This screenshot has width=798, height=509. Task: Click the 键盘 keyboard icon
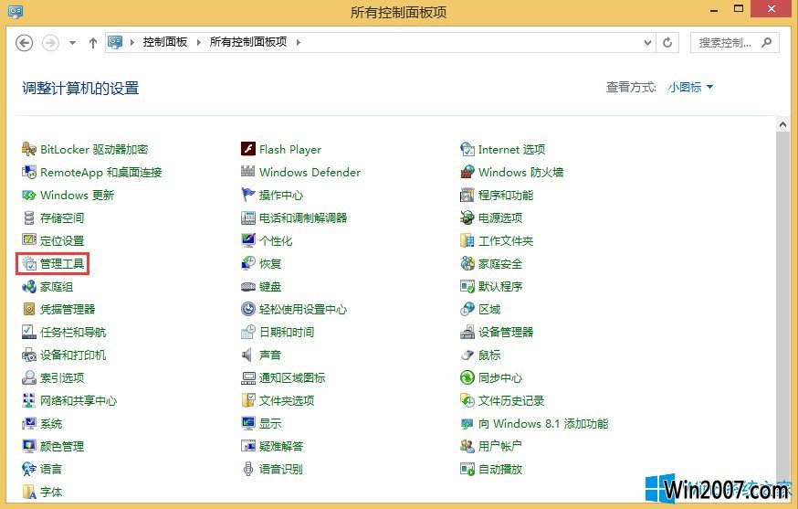247,286
